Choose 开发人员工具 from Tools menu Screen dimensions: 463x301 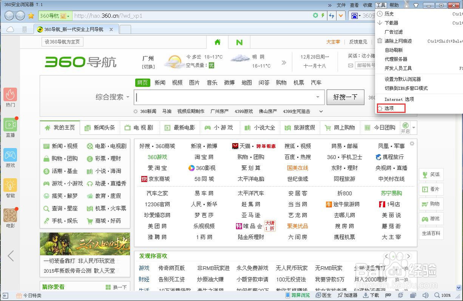pyautogui.click(x=398, y=68)
